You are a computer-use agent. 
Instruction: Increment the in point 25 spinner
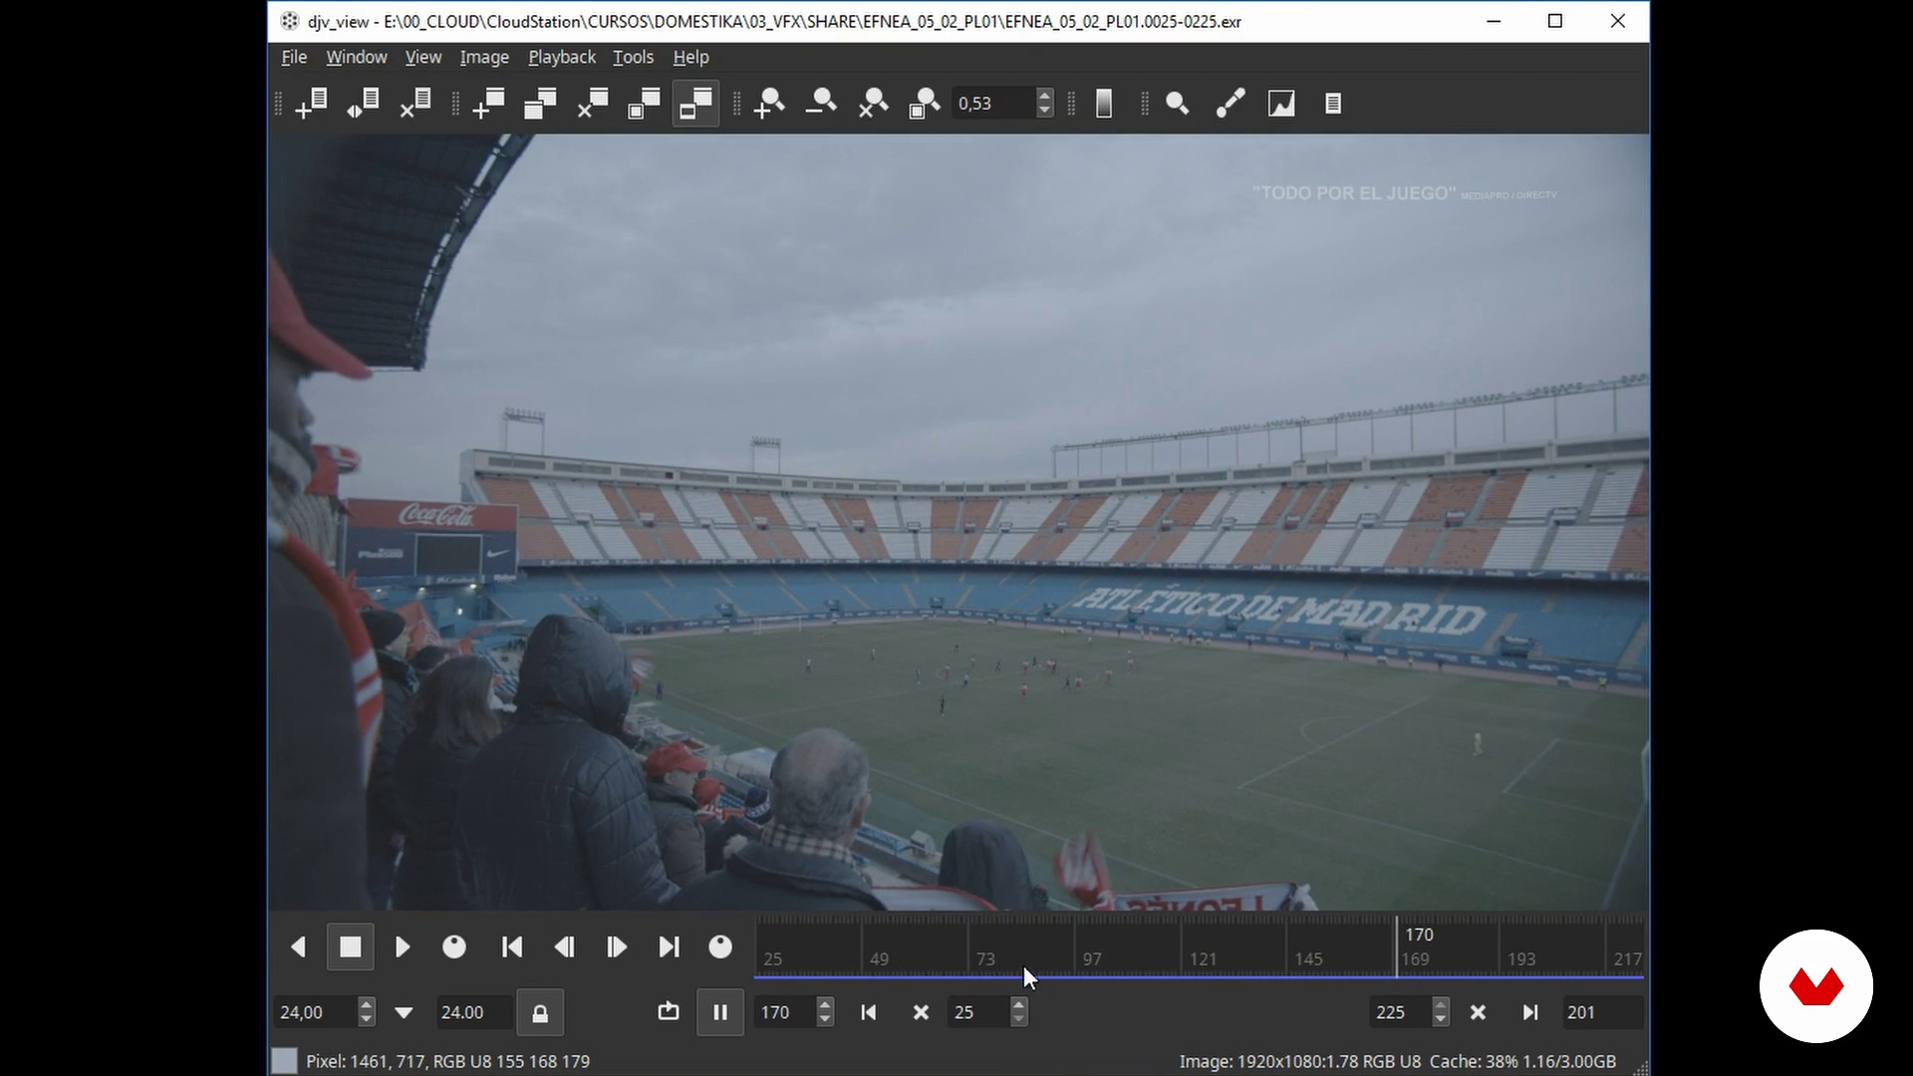pos(1018,1004)
